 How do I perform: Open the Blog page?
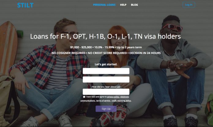click(x=134, y=5)
